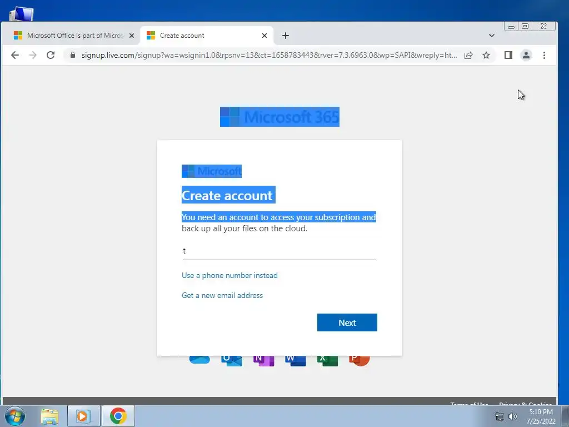Click the Create account heading
Viewport: 569px width, 427px height.
coord(228,195)
